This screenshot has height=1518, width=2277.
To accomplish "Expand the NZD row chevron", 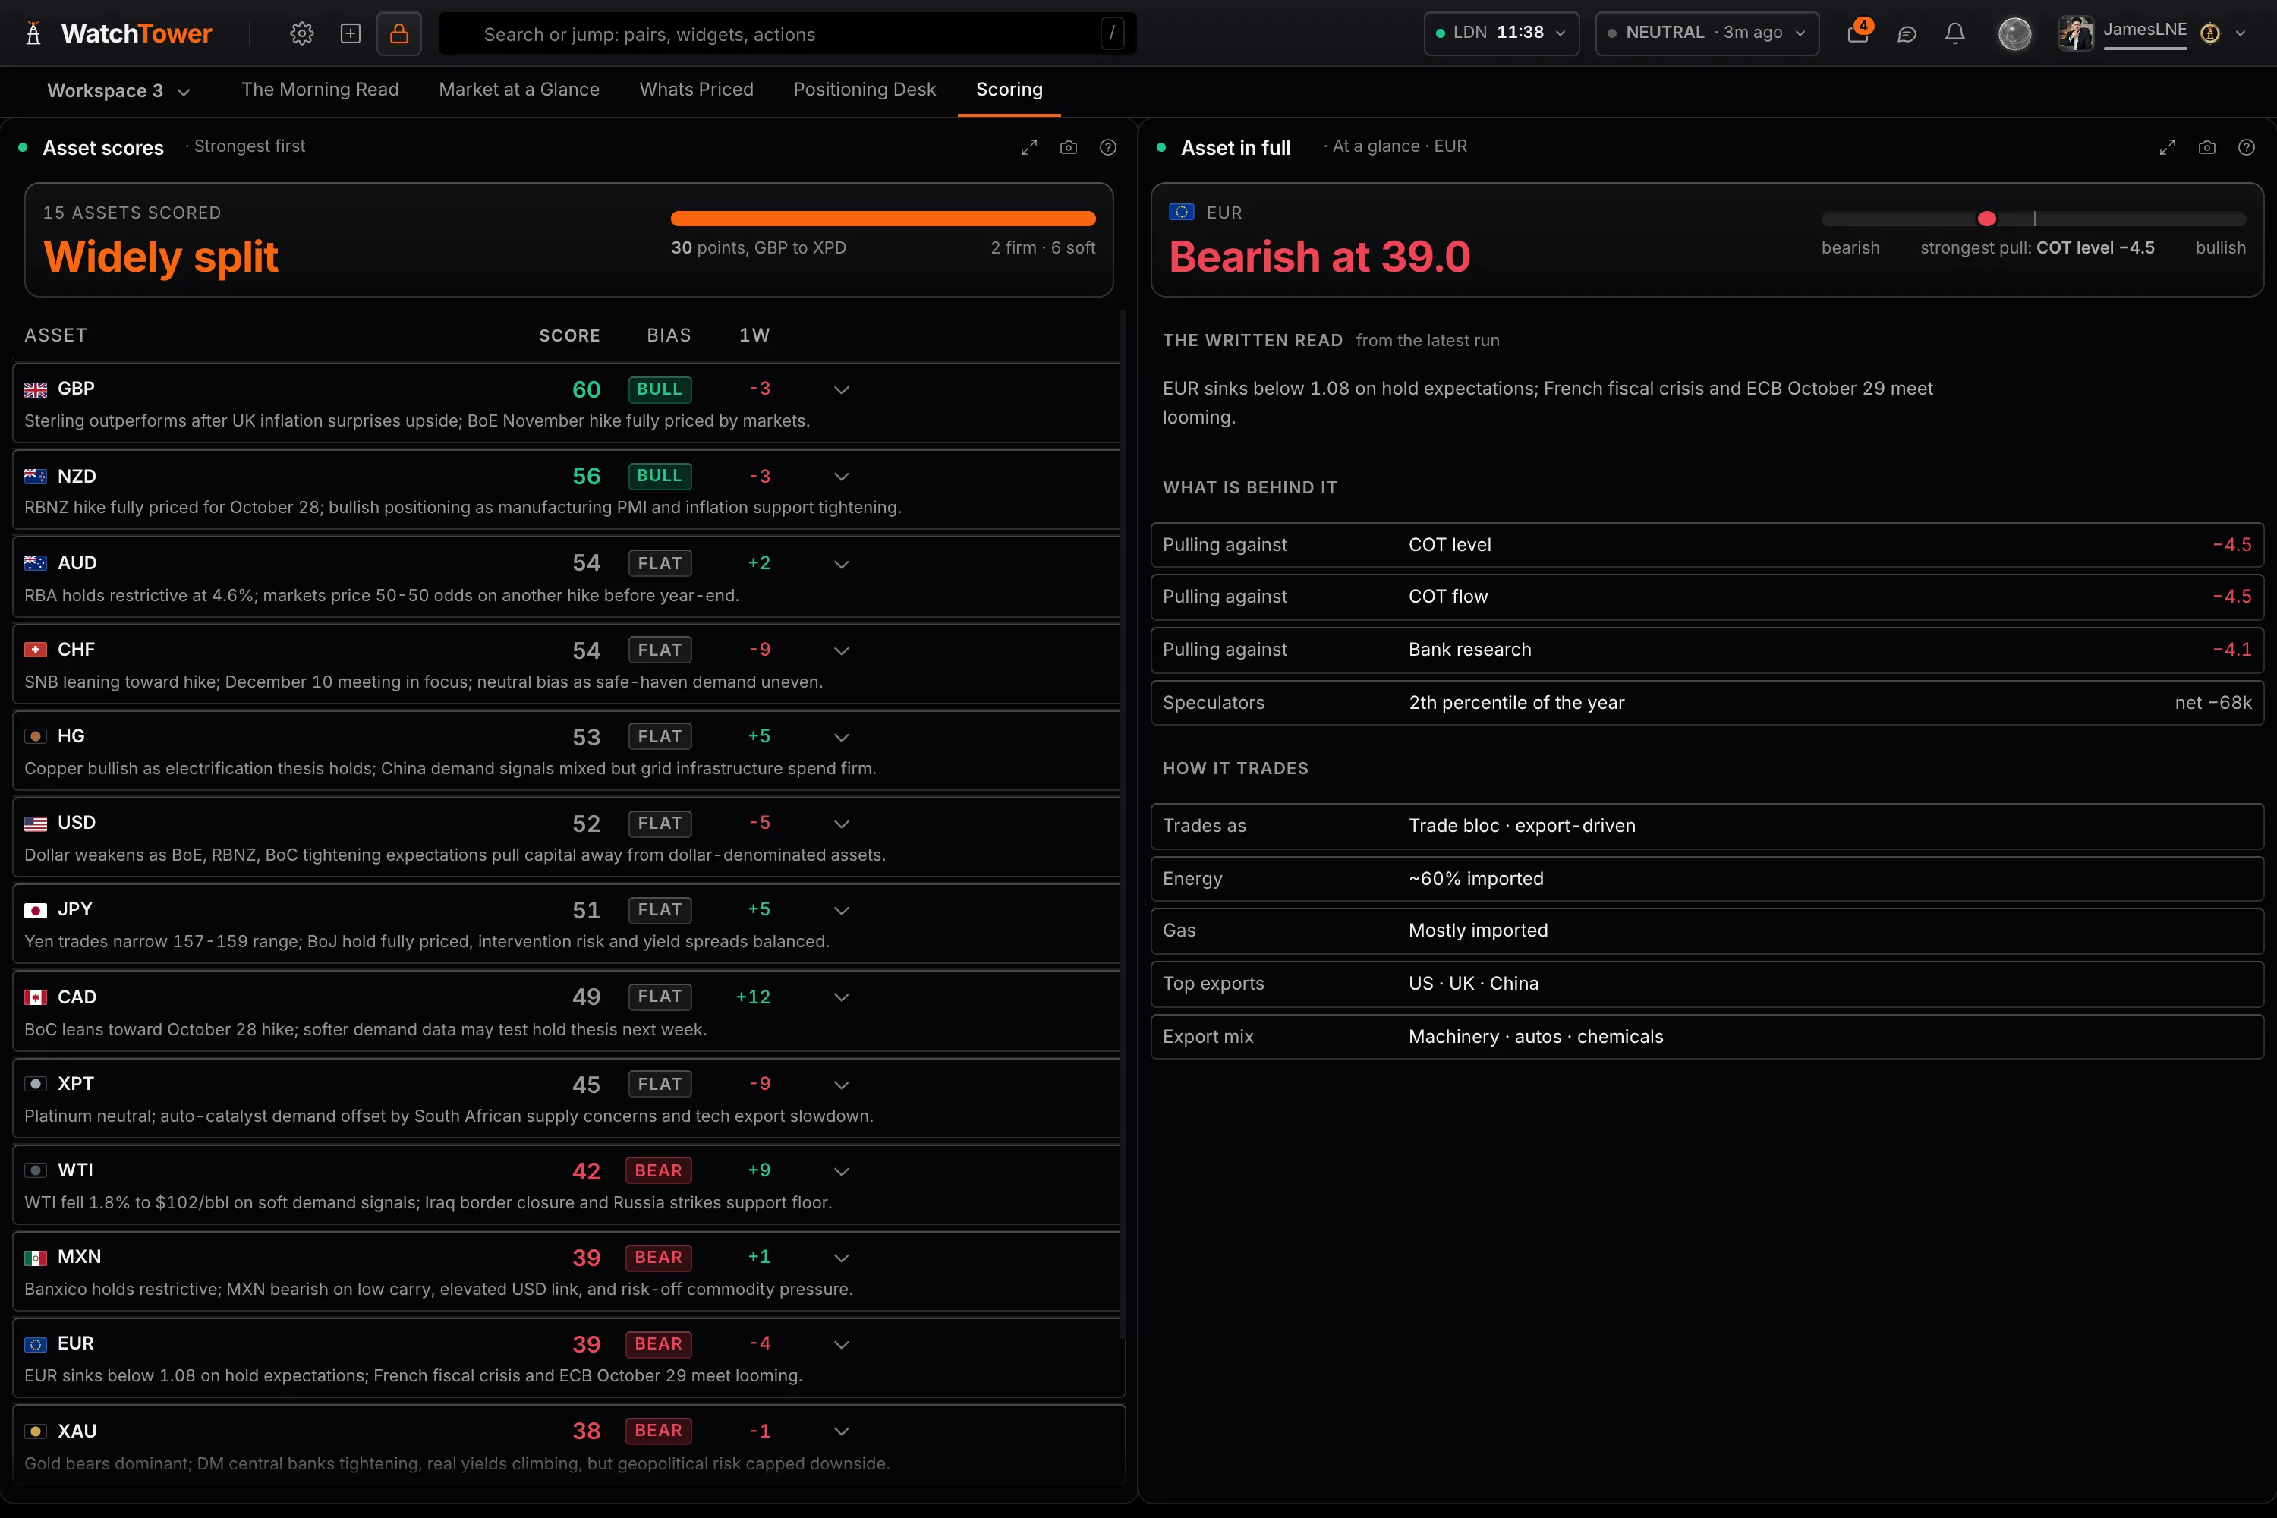I will point(841,477).
